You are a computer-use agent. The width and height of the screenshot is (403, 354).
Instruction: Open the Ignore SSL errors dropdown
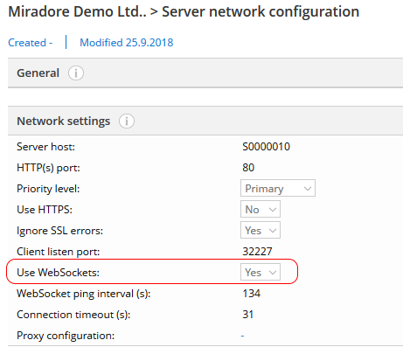point(261,230)
